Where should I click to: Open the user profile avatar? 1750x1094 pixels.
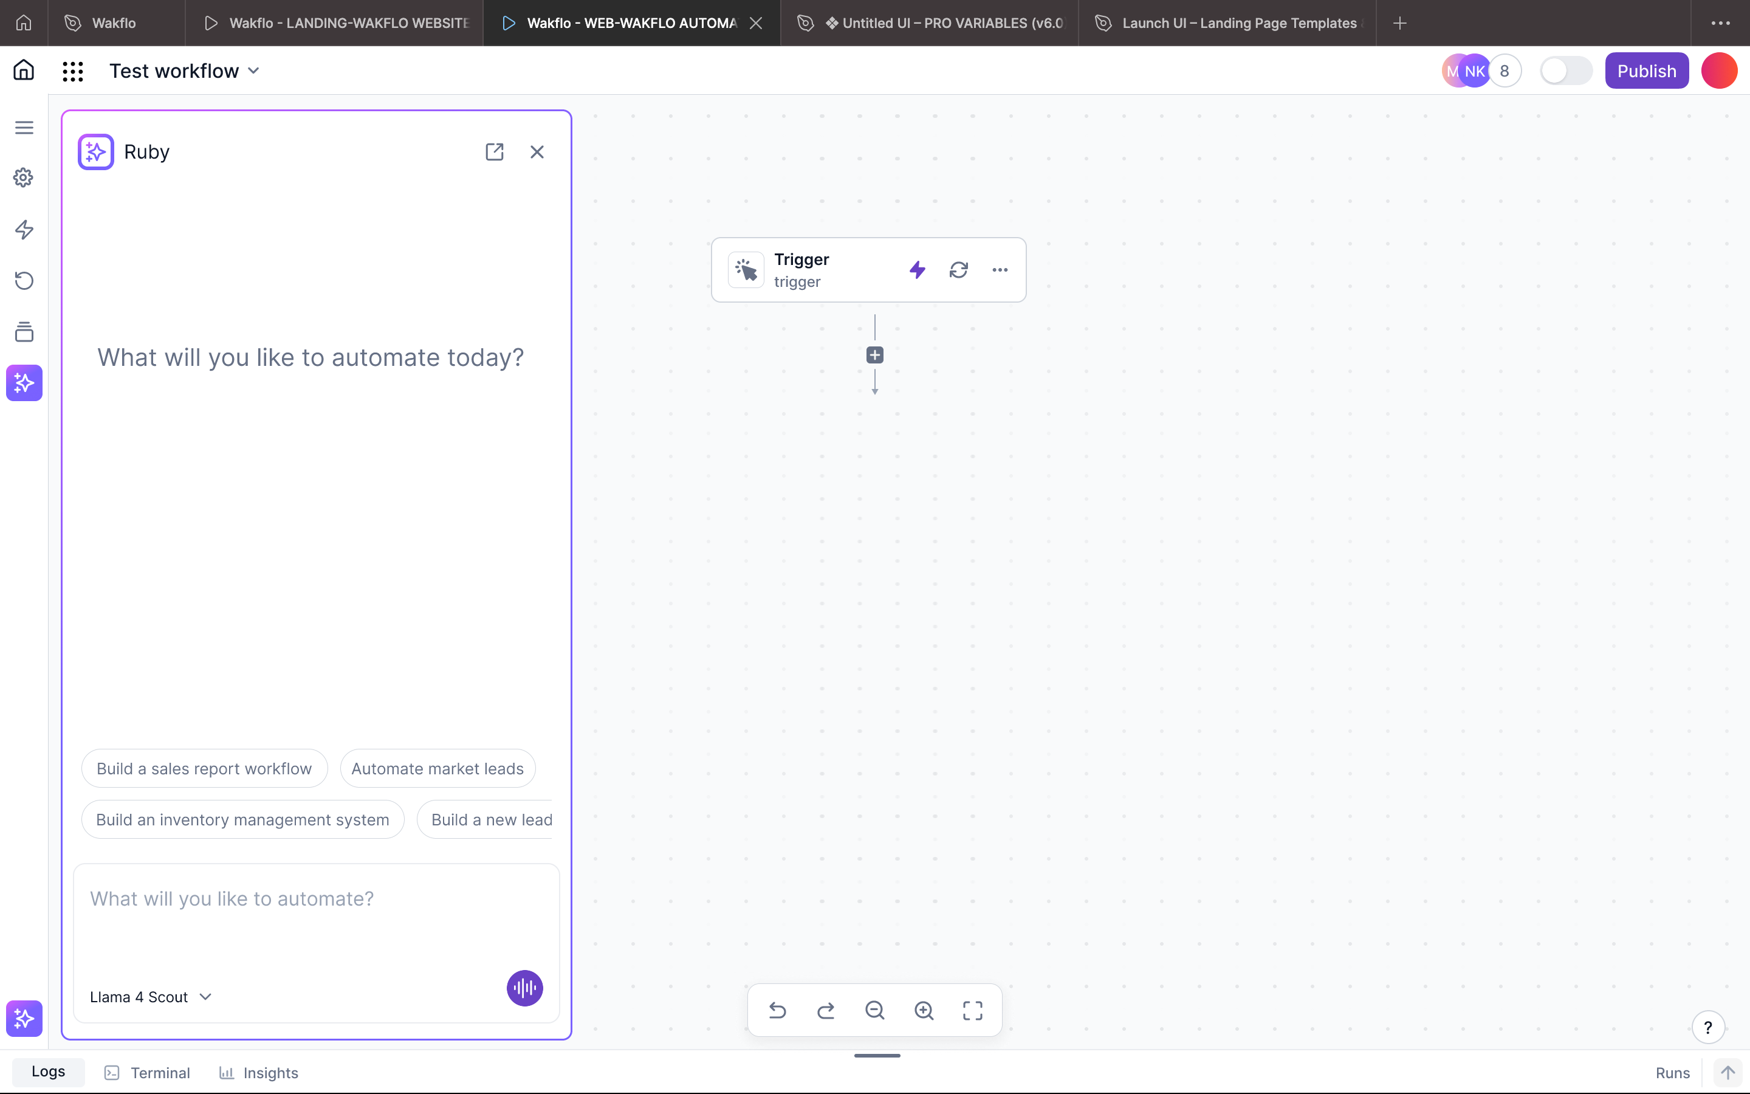pyautogui.click(x=1720, y=71)
